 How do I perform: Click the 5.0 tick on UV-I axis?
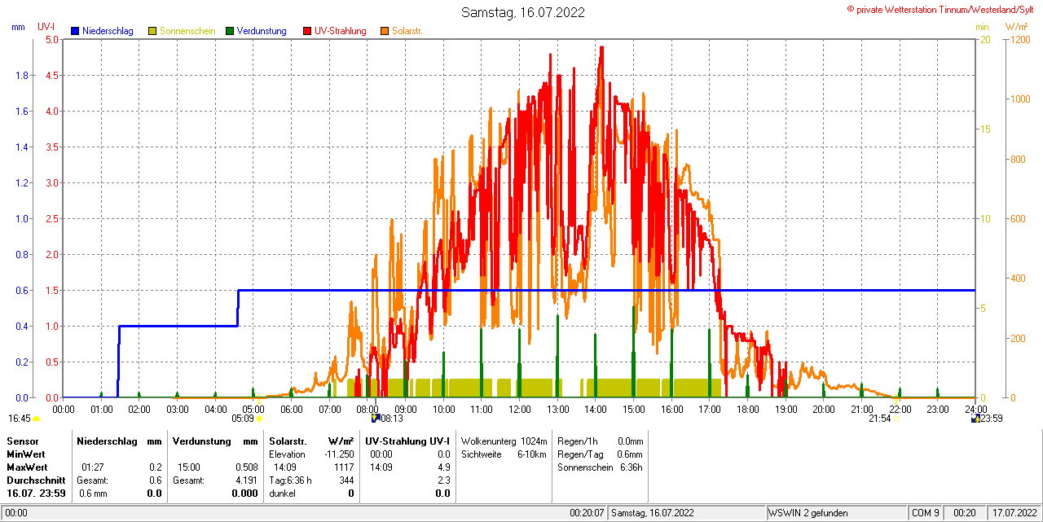point(52,39)
